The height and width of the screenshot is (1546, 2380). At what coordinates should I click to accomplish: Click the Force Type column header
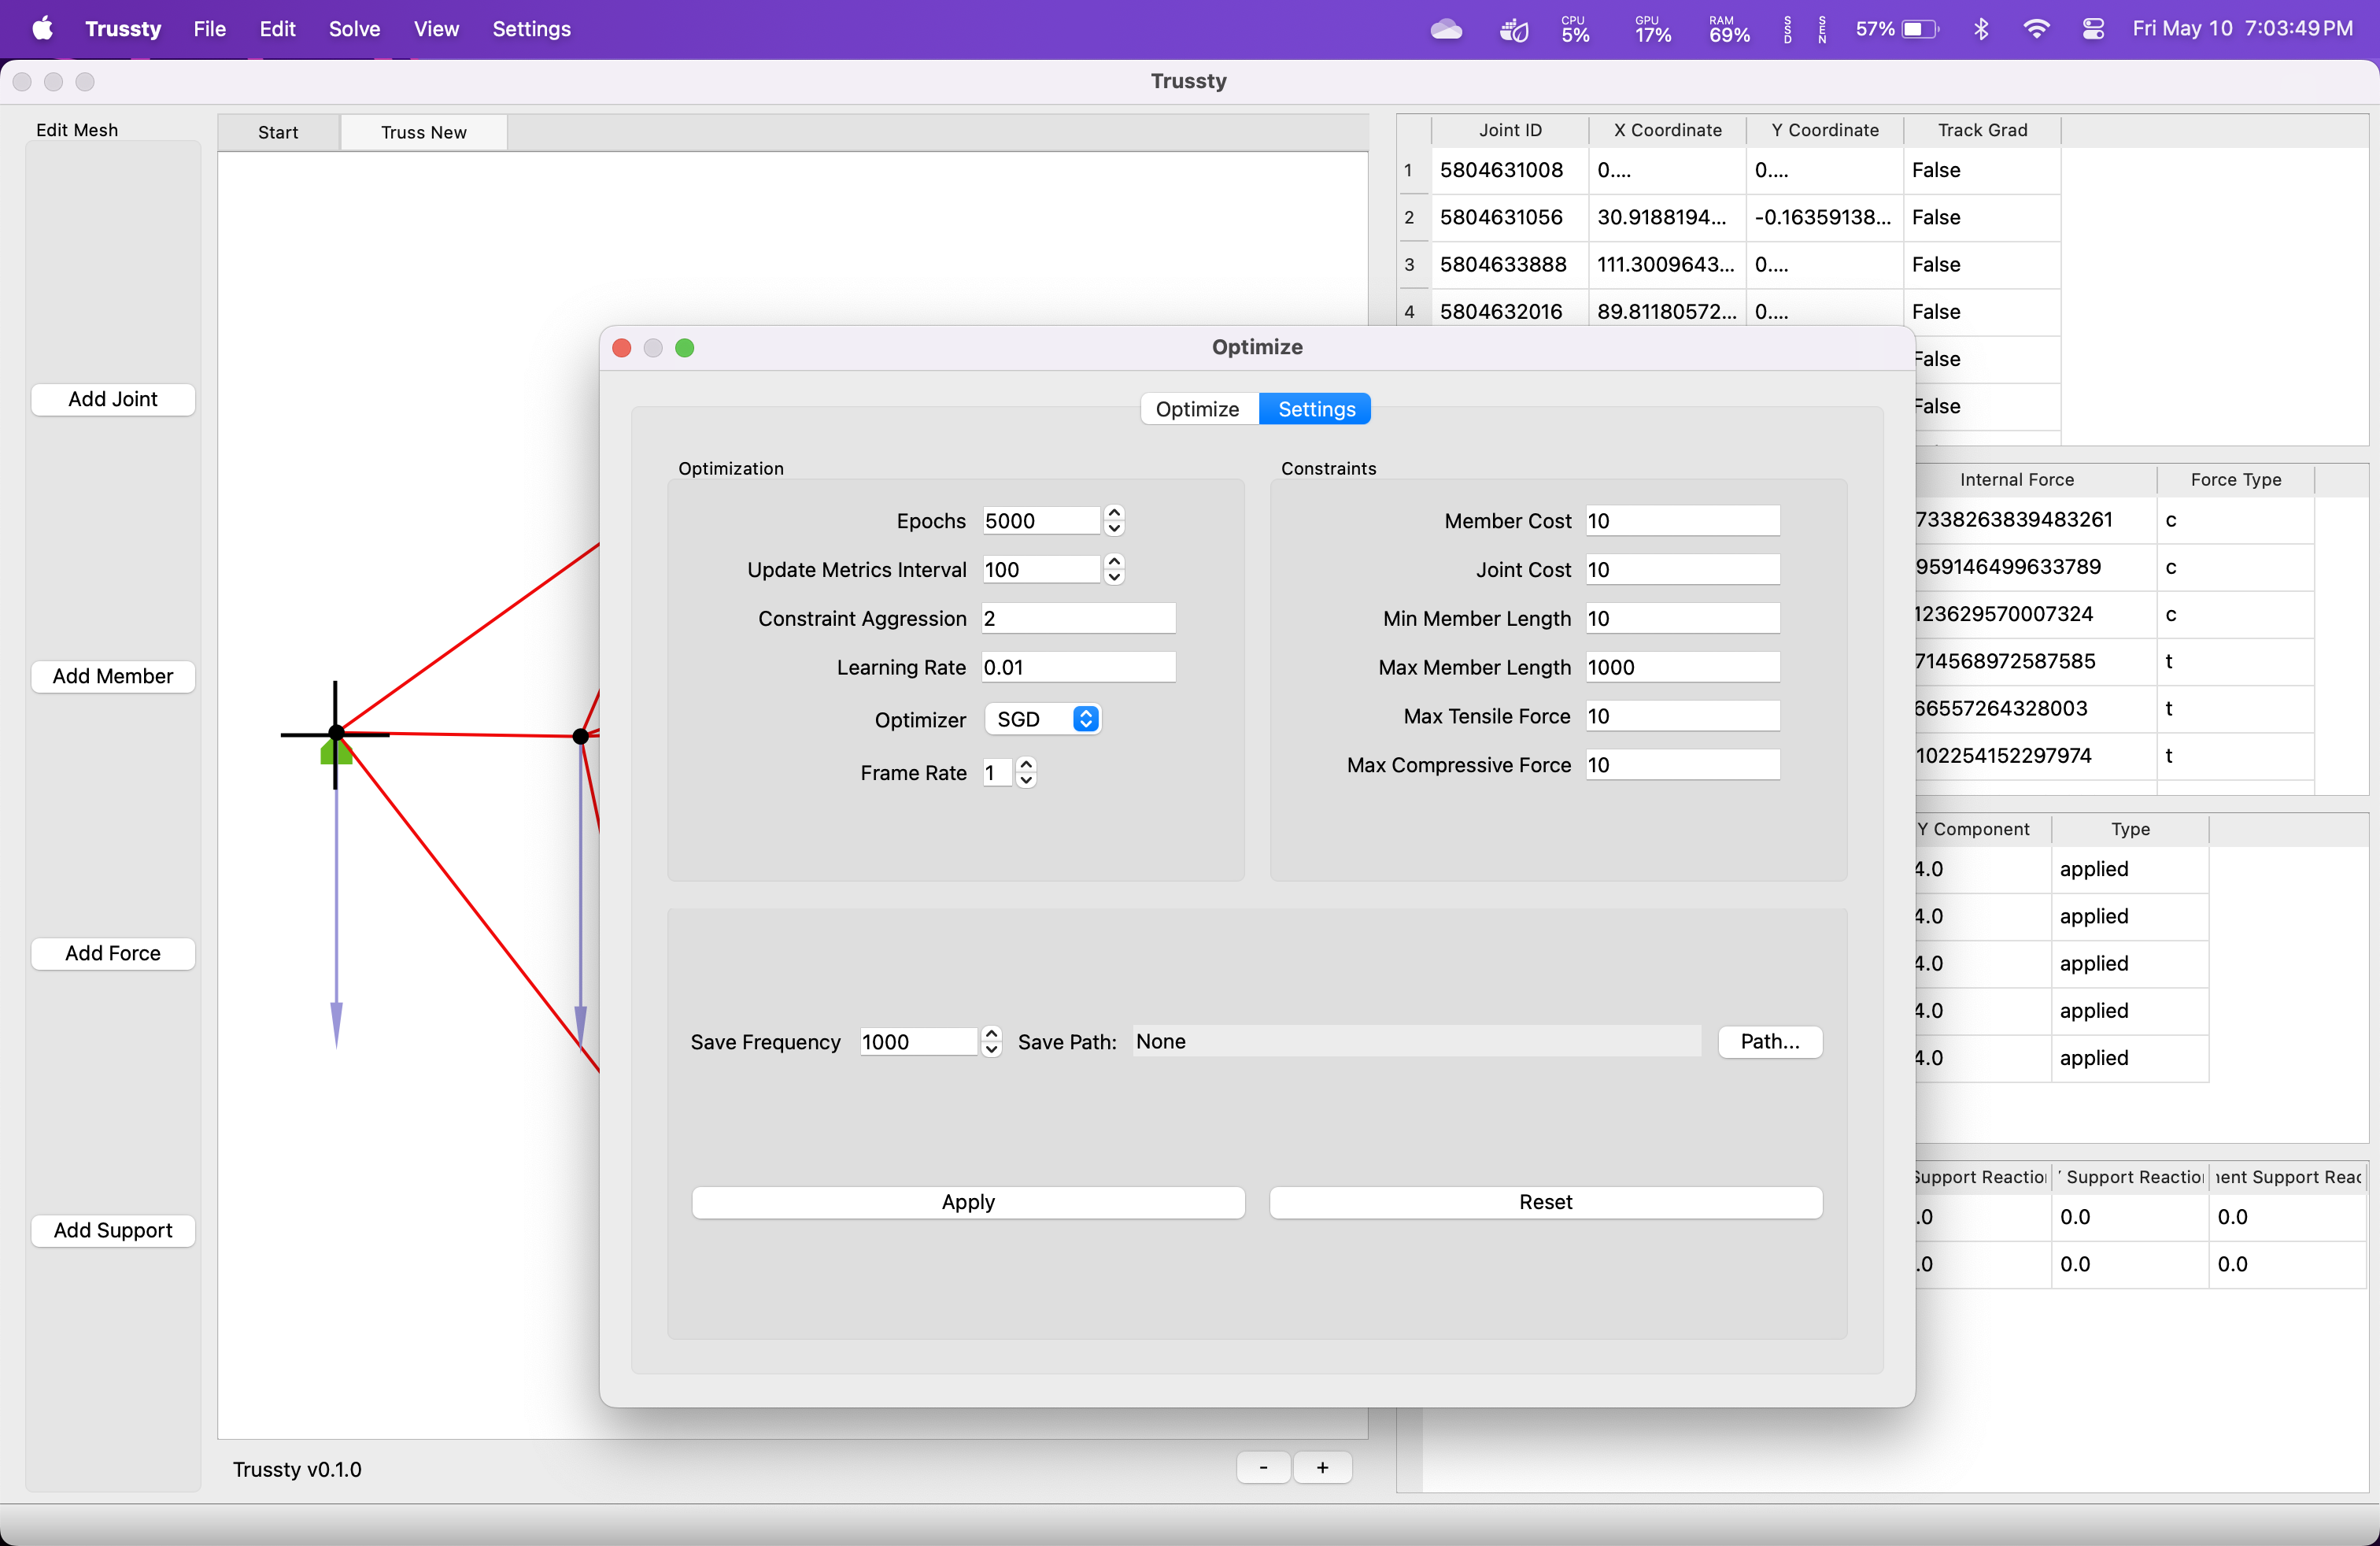point(2236,479)
